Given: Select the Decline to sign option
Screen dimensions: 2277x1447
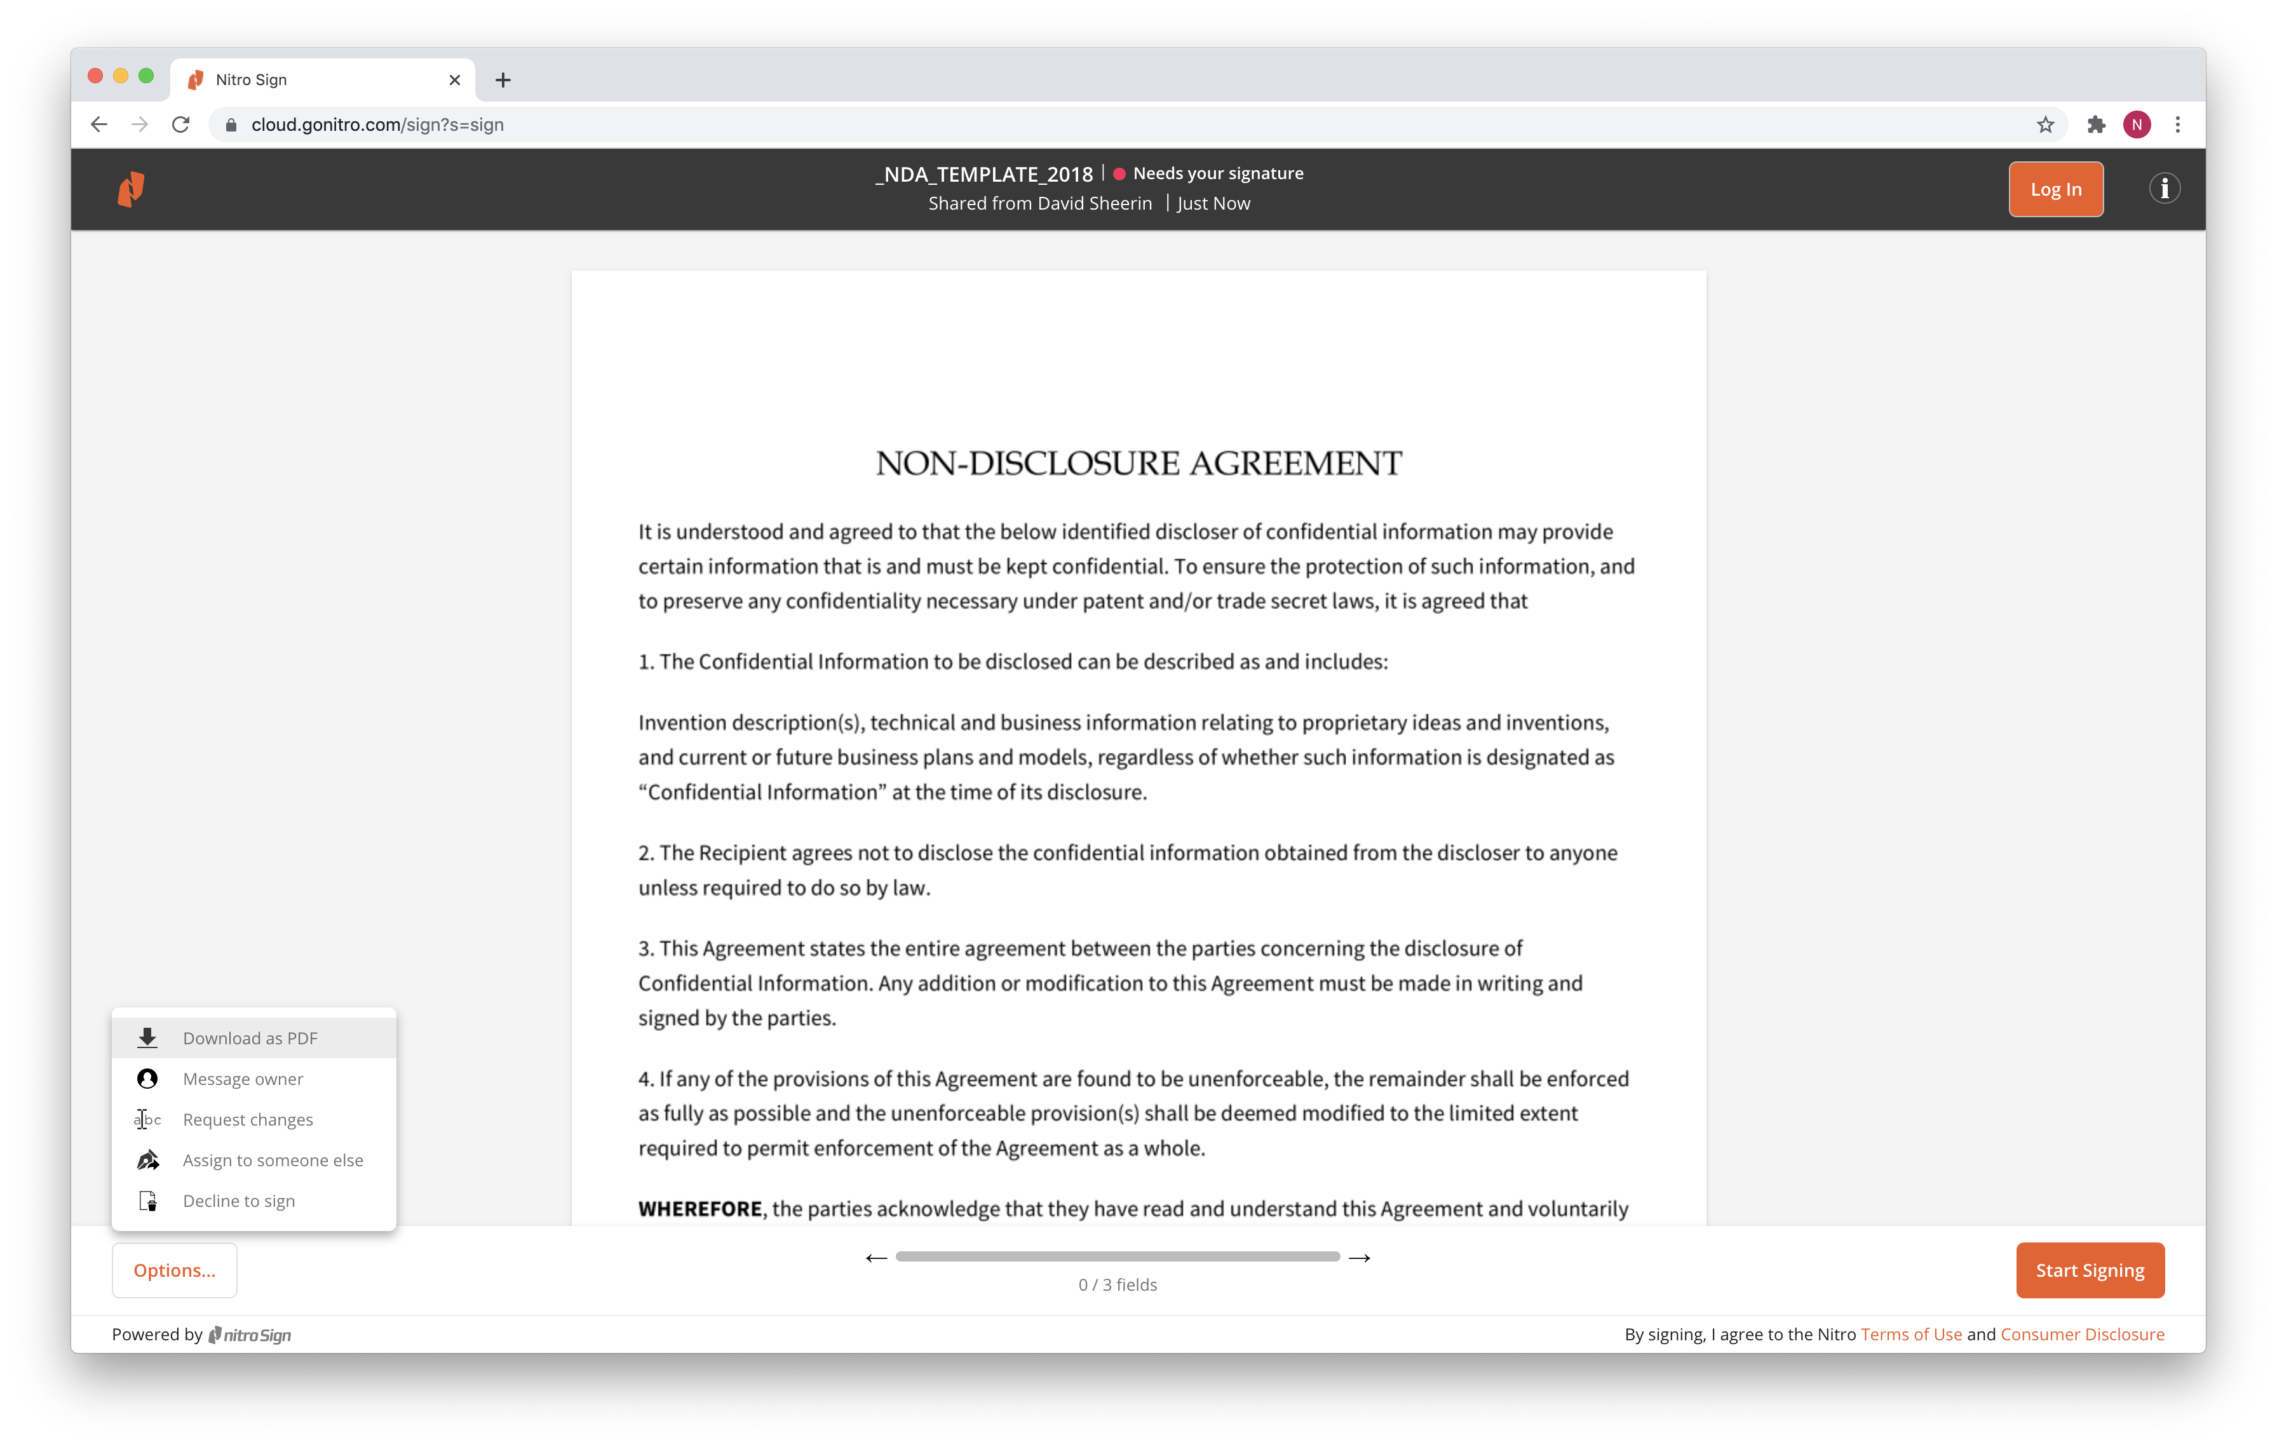Looking at the screenshot, I should [239, 1200].
